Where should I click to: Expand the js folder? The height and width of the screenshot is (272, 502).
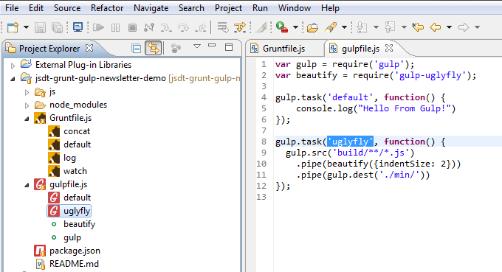[x=27, y=92]
